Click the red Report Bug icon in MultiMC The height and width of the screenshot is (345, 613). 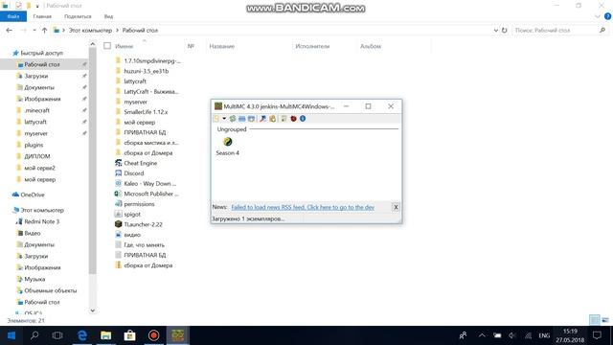293,119
